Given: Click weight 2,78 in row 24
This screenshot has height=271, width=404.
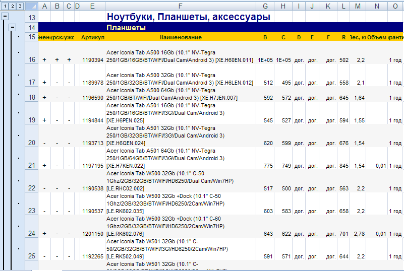Looking at the screenshot, I should tap(359, 234).
